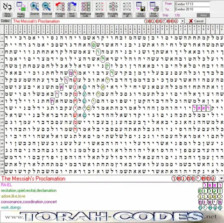Expand the Codes dropdown list
This screenshot has width=224, height=223.
182,21
